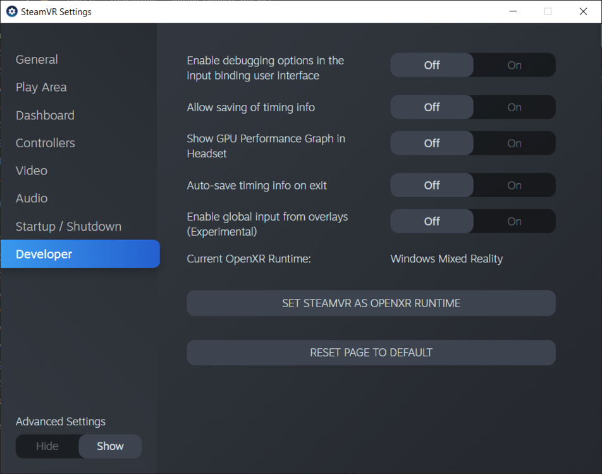
Task: Switch to the Play Area tab
Action: pyautogui.click(x=41, y=87)
